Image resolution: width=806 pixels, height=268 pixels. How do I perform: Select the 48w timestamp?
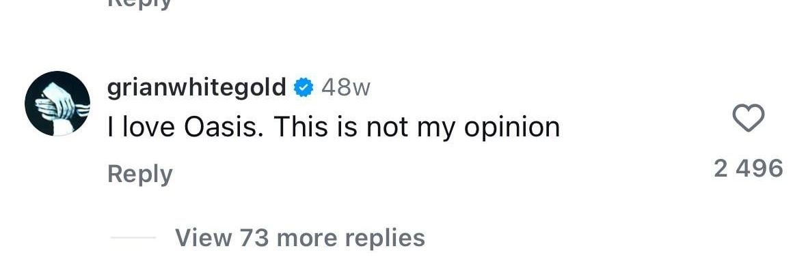click(x=345, y=88)
